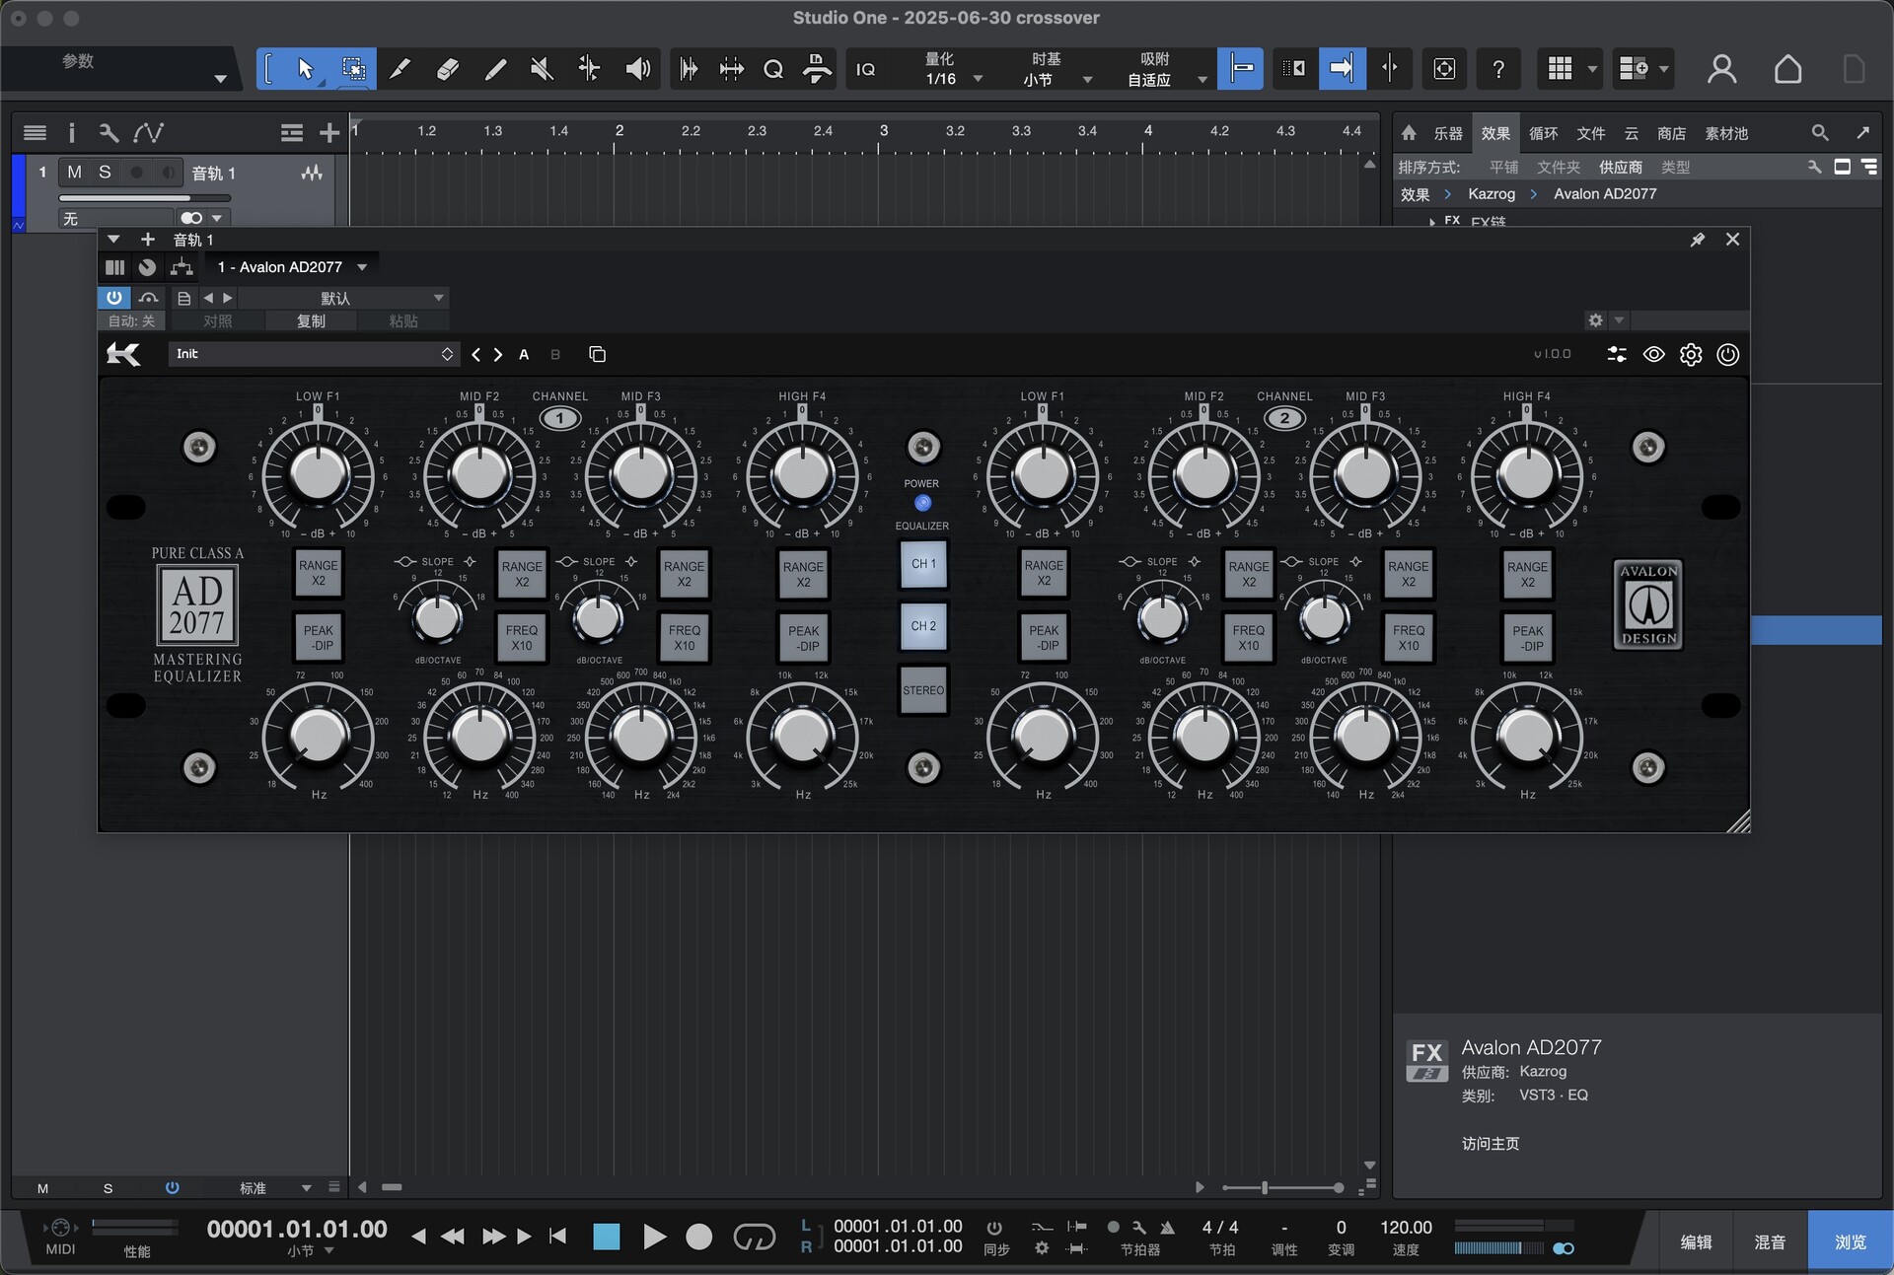
Task: Select previous preset arrow in Kazrog bar
Action: (x=476, y=354)
